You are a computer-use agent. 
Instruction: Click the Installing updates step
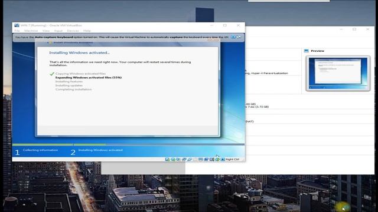(x=69, y=85)
